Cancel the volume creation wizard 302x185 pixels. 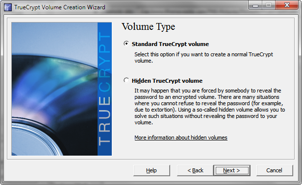[x=275, y=170]
